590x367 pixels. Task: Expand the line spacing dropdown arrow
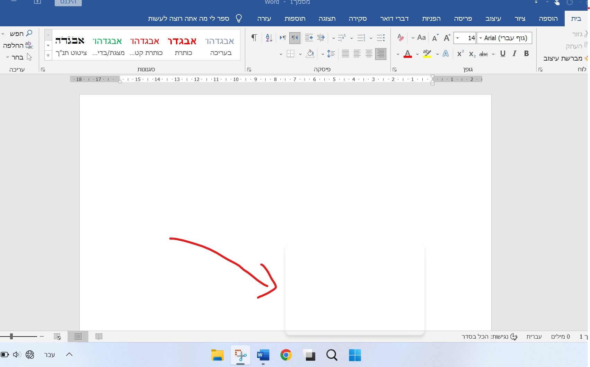[x=323, y=54]
